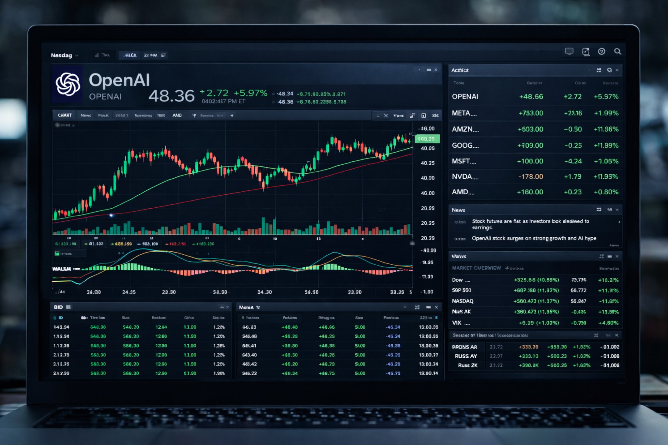The width and height of the screenshot is (668, 445).
Task: Open OpenAI stock surges news headline
Action: [534, 238]
